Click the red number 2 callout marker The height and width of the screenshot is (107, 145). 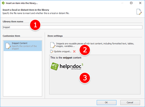[85, 50]
